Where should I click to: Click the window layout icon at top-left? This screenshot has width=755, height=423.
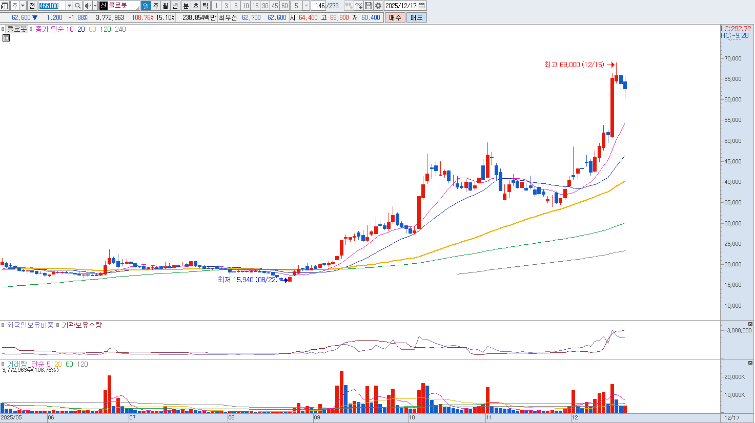click(5, 6)
